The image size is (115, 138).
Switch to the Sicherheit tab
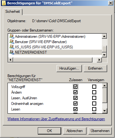(12, 12)
